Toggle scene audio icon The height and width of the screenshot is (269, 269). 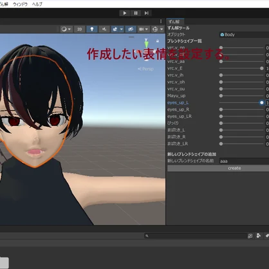click(x=104, y=29)
